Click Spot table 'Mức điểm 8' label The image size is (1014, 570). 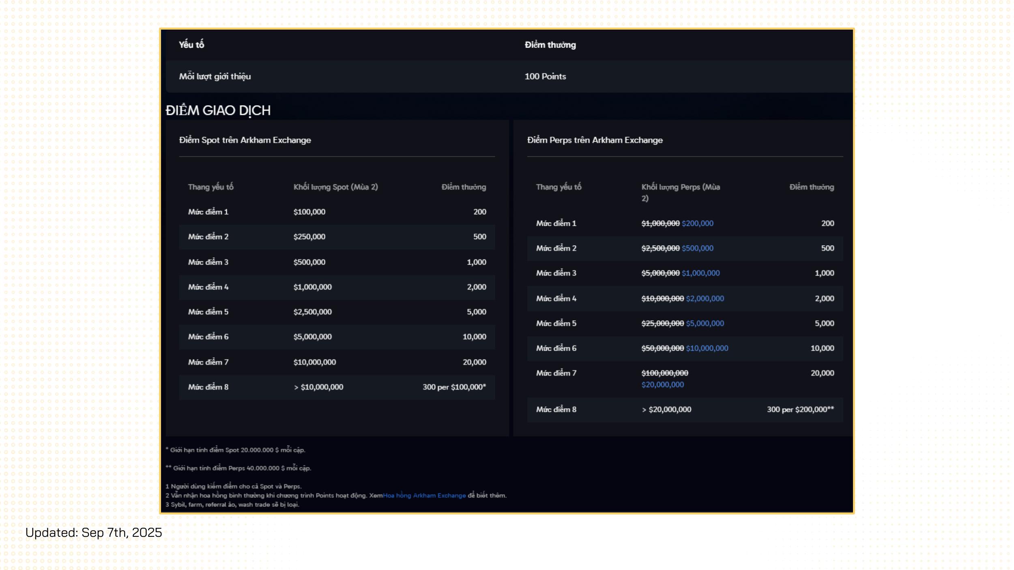(208, 387)
